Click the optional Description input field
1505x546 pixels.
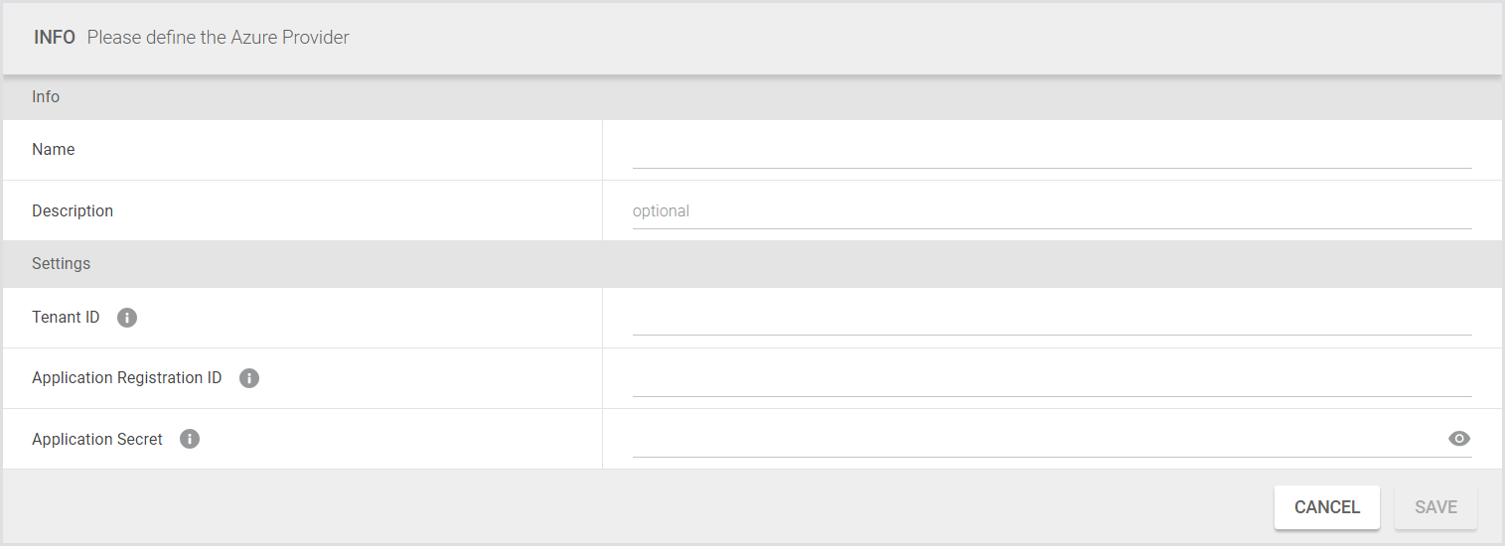[x=1051, y=211]
